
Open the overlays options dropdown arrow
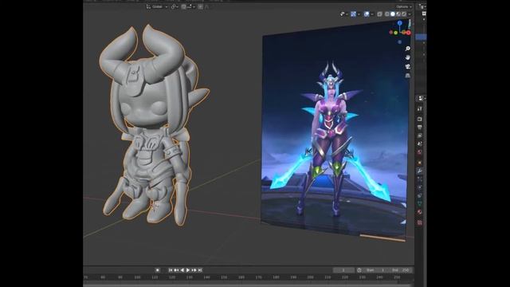[372, 14]
